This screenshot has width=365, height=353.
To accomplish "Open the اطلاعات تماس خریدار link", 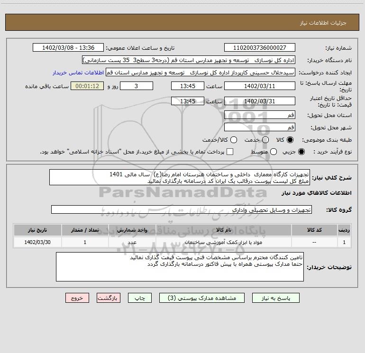I will click(78, 72).
